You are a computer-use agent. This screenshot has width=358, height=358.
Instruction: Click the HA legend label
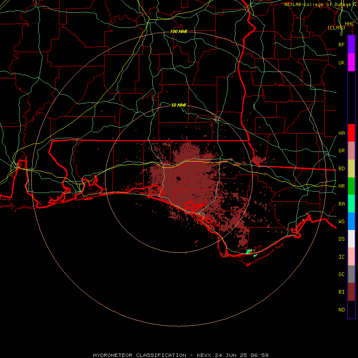pos(341,133)
